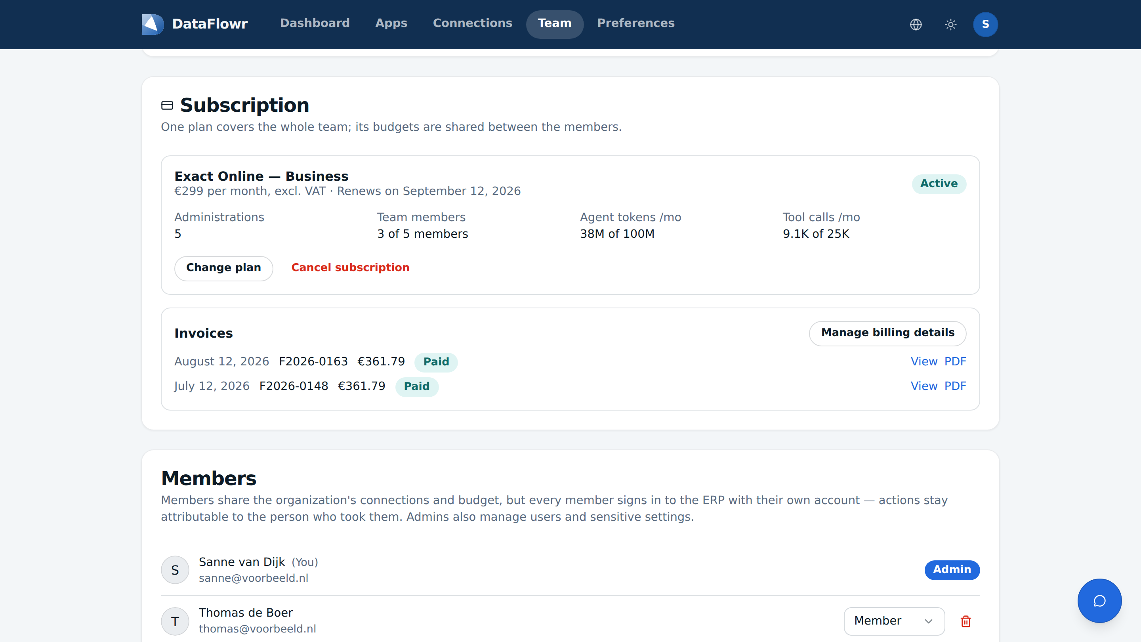Open the language globe selector
The width and height of the screenshot is (1141, 642).
pos(916,24)
